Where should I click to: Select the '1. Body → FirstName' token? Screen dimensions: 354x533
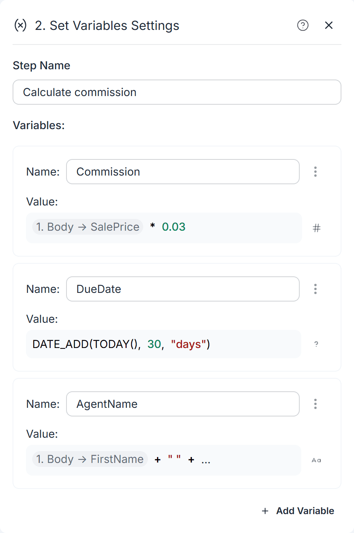pyautogui.click(x=90, y=459)
